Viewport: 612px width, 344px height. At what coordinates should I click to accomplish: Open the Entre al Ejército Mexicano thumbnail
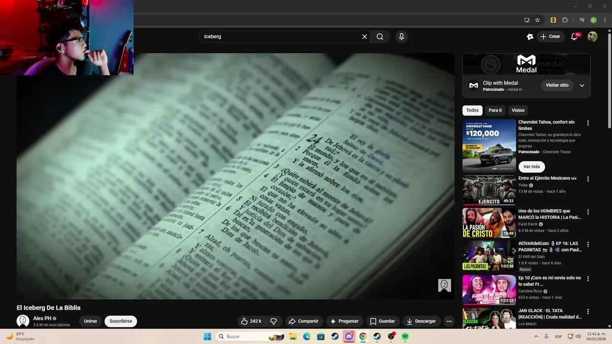(x=489, y=190)
